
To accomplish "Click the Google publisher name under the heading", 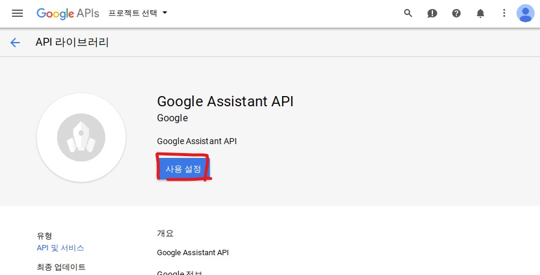I will (173, 118).
